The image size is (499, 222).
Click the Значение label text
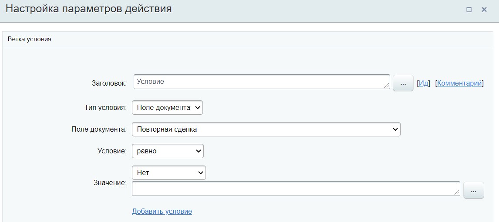(x=110, y=183)
